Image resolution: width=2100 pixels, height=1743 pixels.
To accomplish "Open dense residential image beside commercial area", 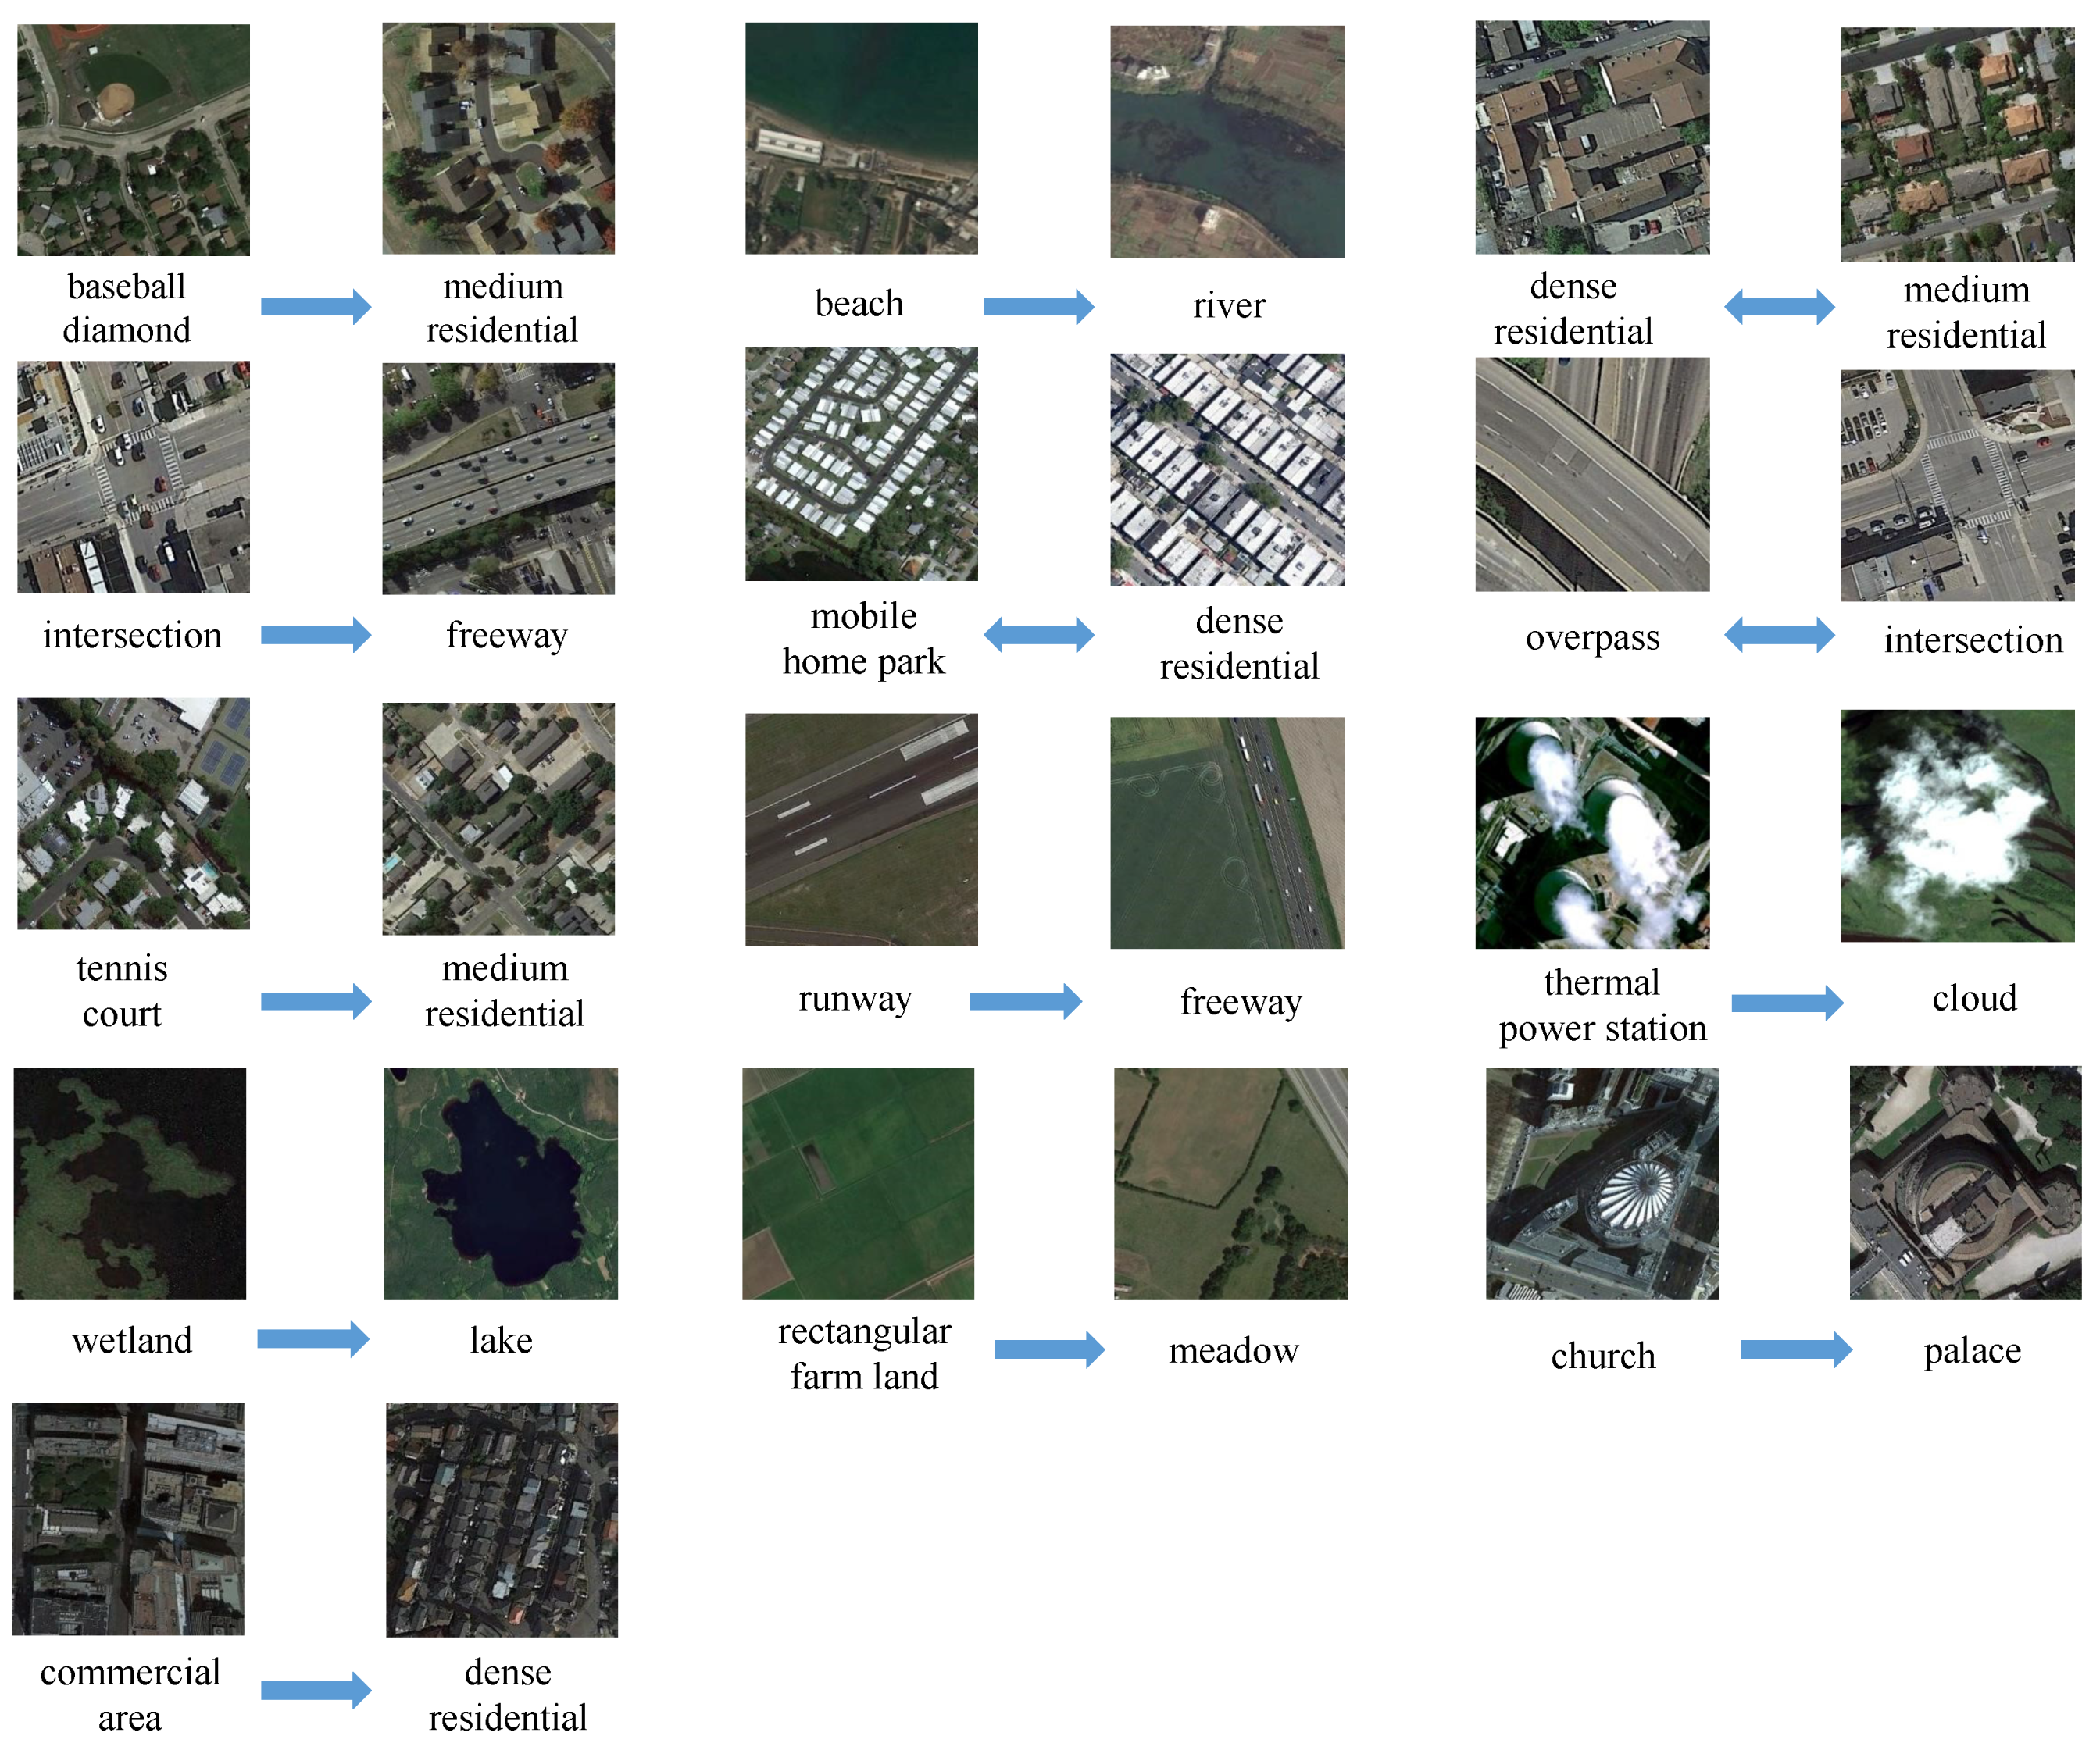I will 502,1519.
